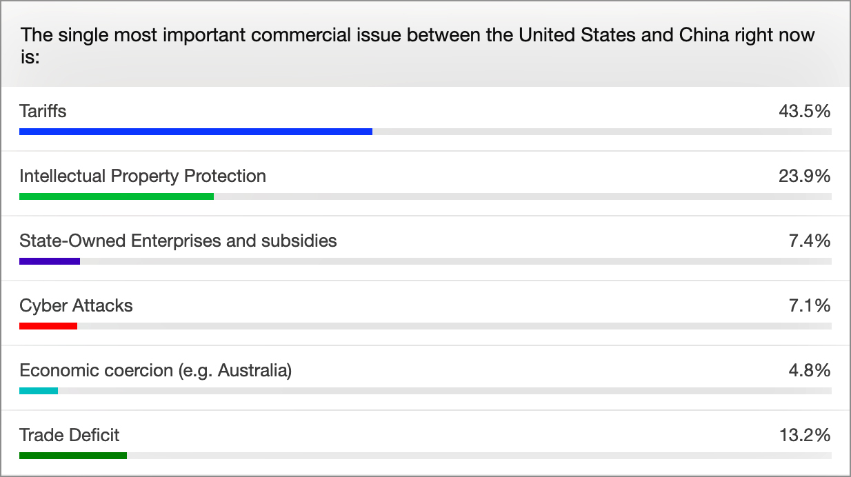The width and height of the screenshot is (851, 477).
Task: Click the Tariffs option label
Action: [x=43, y=111]
